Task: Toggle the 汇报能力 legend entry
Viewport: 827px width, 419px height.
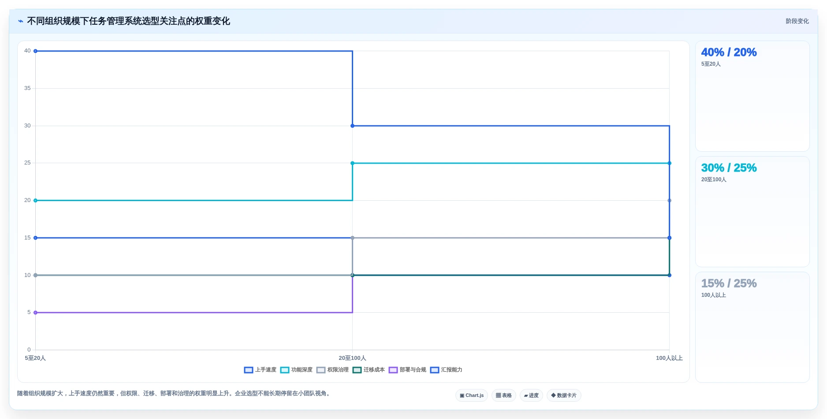Action: click(446, 370)
